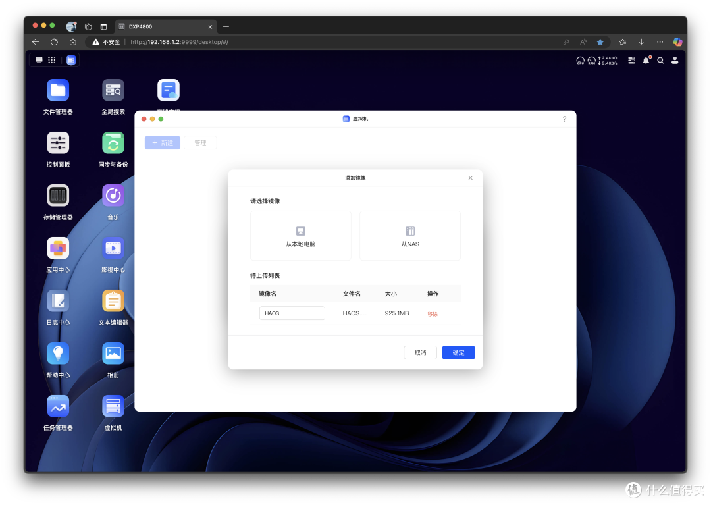Open the 影视中心 desktop app
This screenshot has height=505, width=711.
tap(113, 248)
